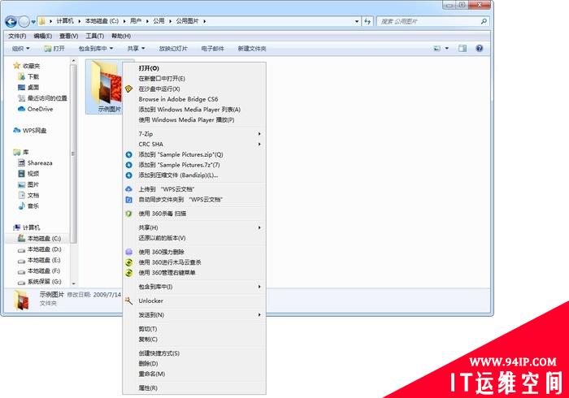Choose 重命名(M) in context menu
569x398 pixels.
[x=194, y=374]
